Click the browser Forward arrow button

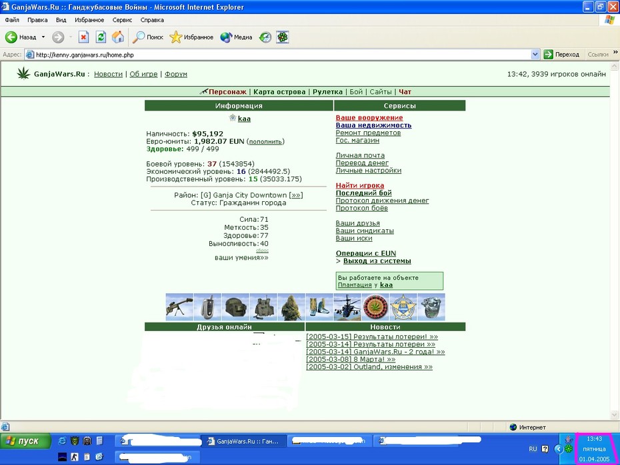[x=58, y=37]
